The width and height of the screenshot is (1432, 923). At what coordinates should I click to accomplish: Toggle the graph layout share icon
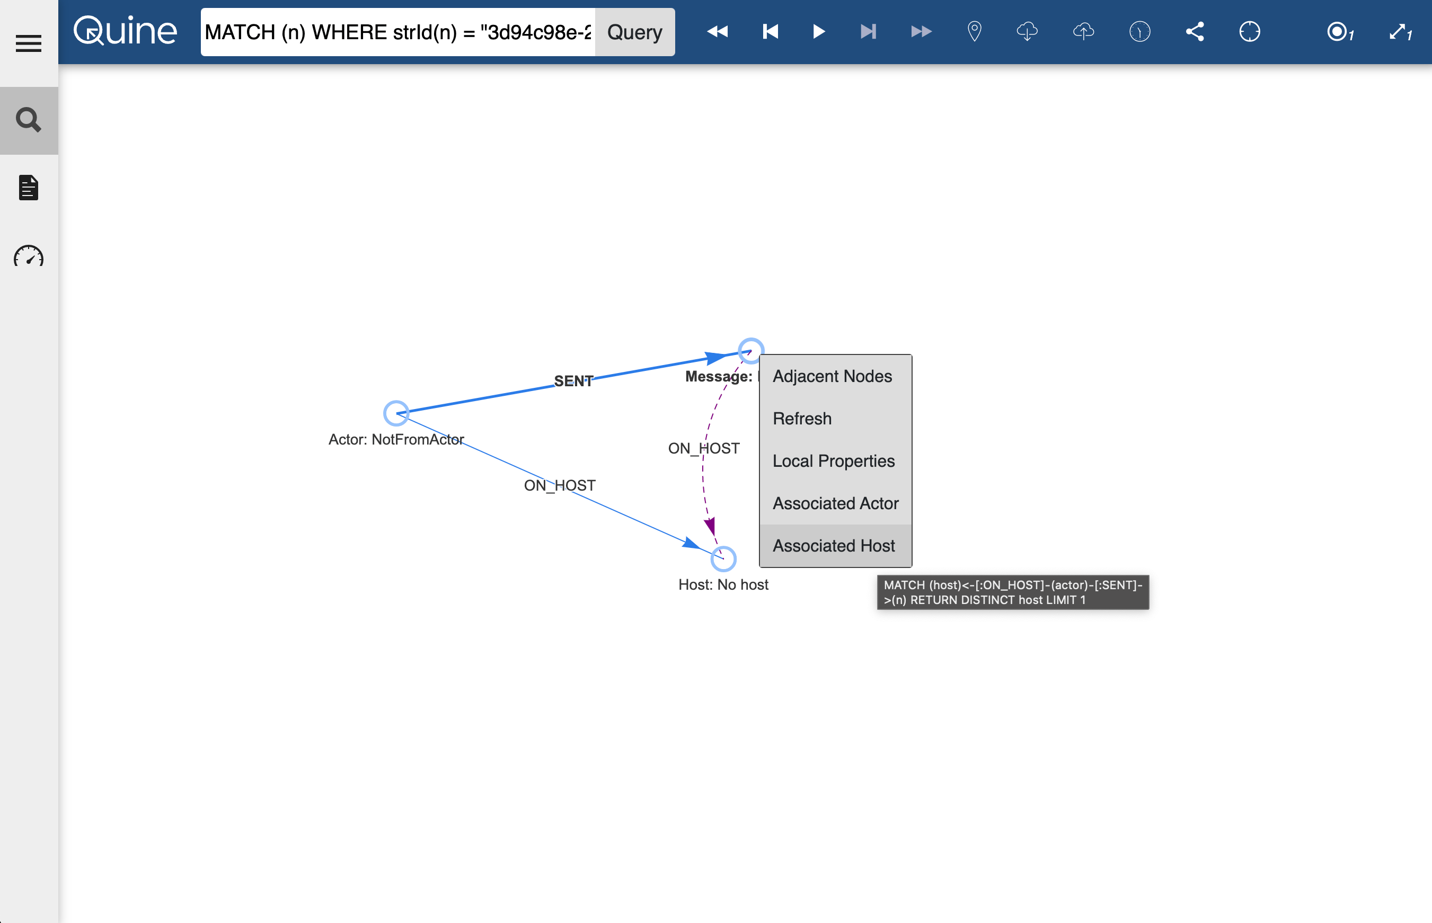(x=1194, y=32)
